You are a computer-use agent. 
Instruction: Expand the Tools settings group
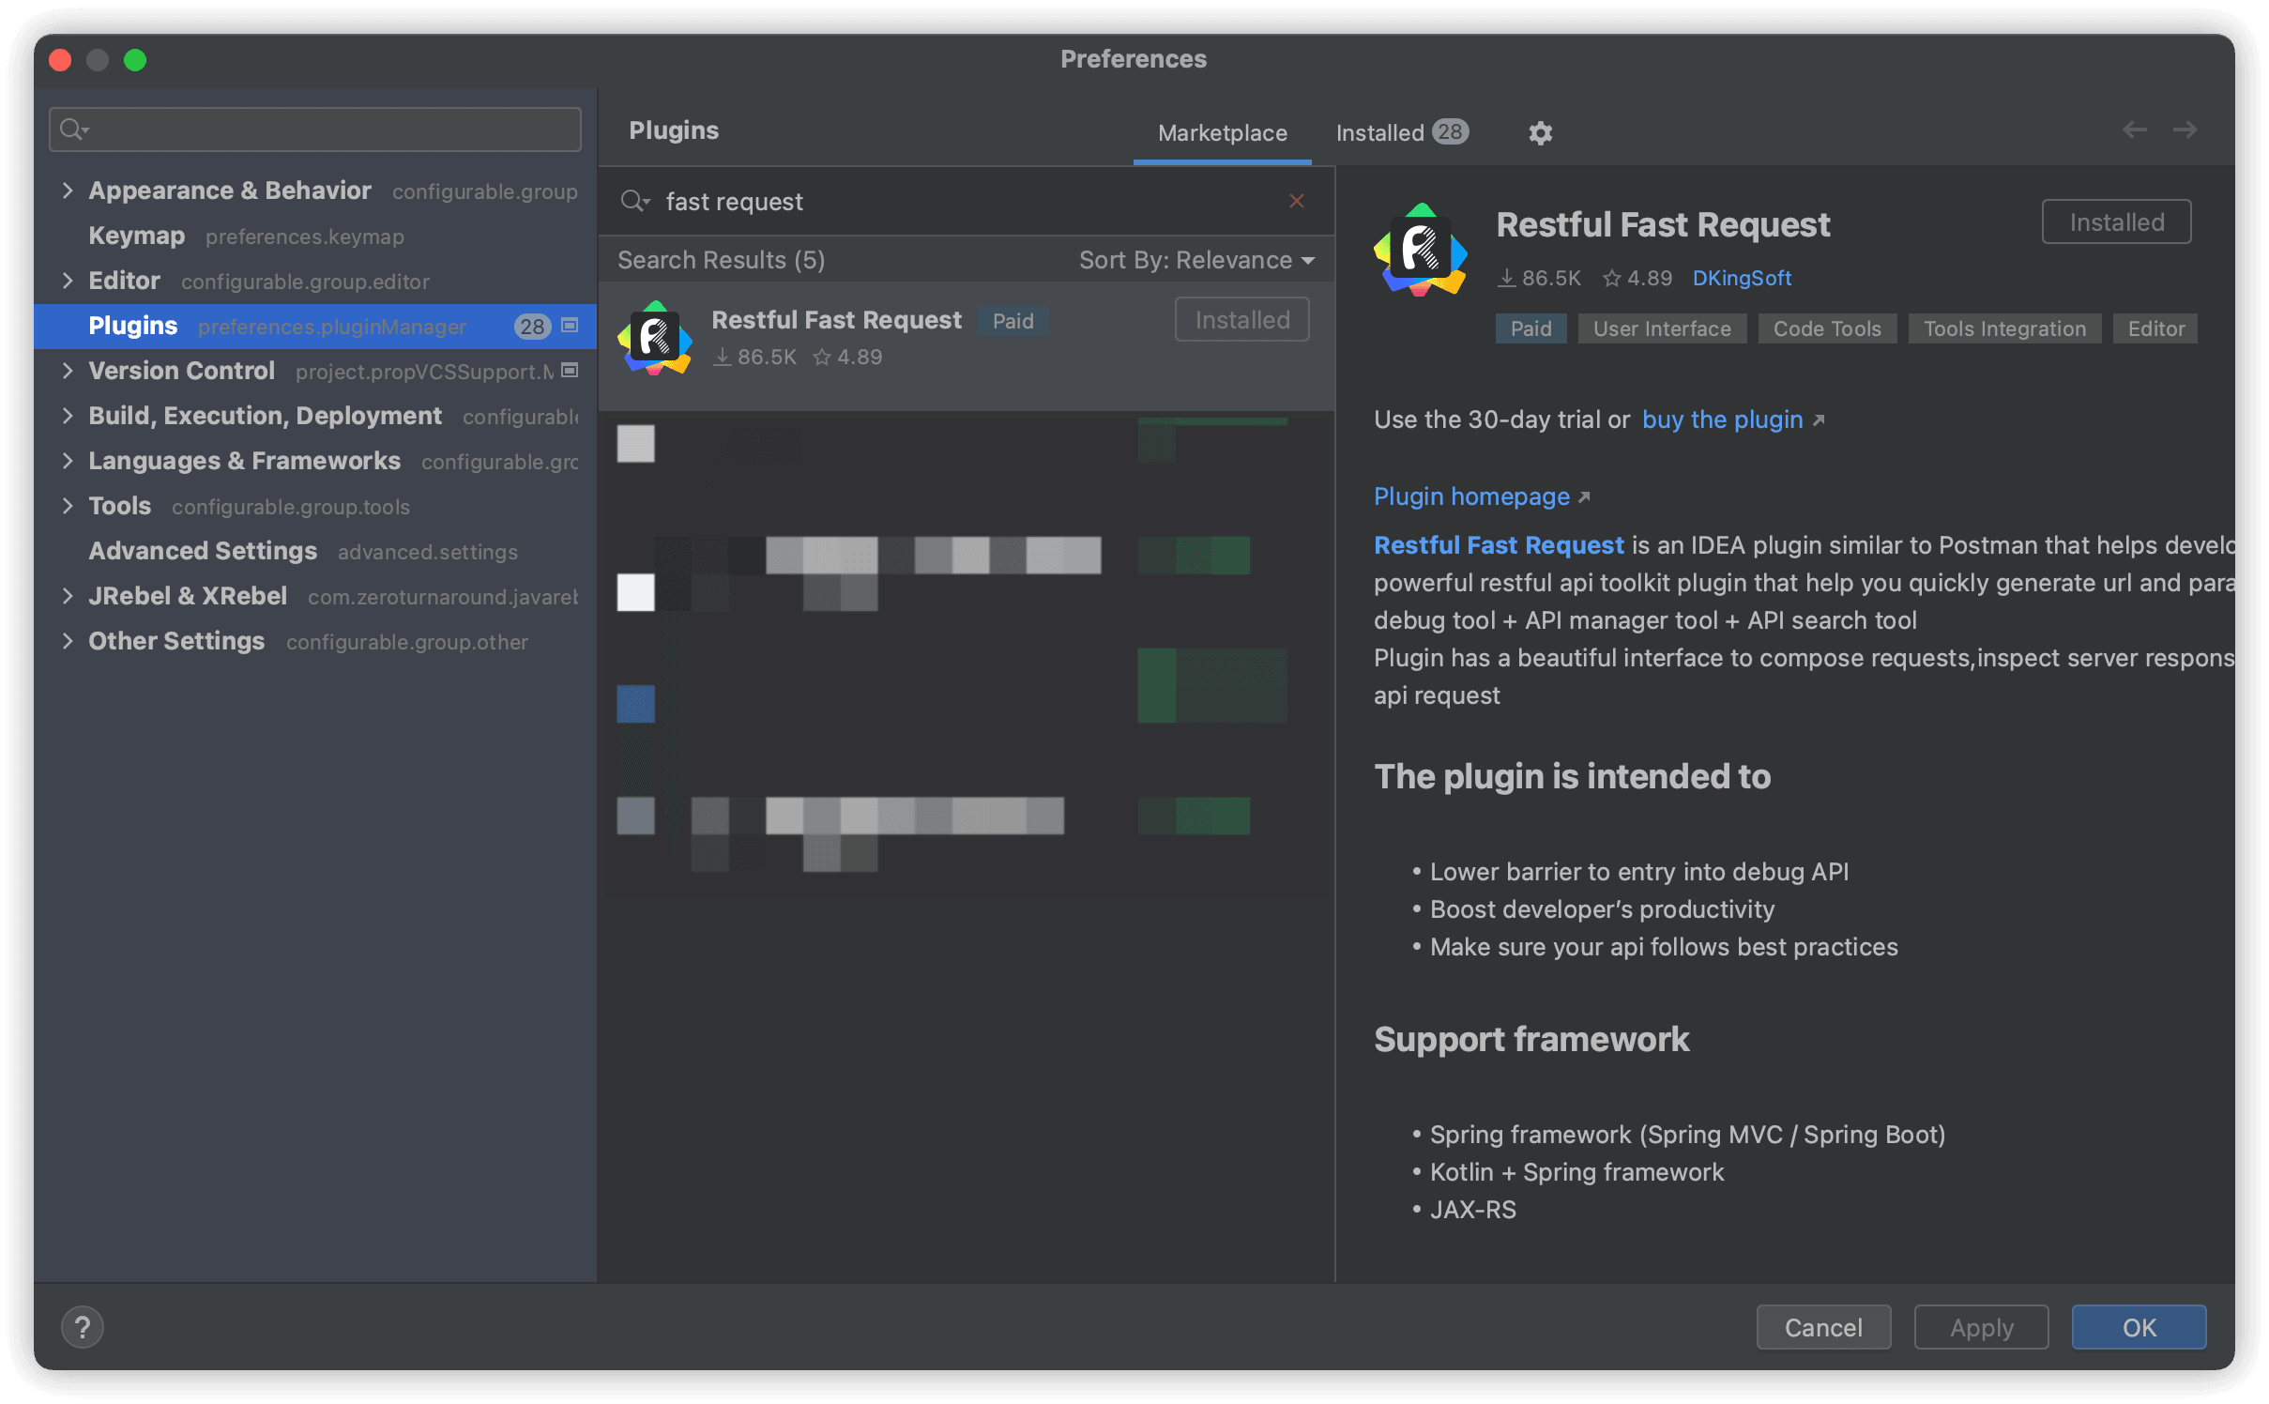click(68, 506)
